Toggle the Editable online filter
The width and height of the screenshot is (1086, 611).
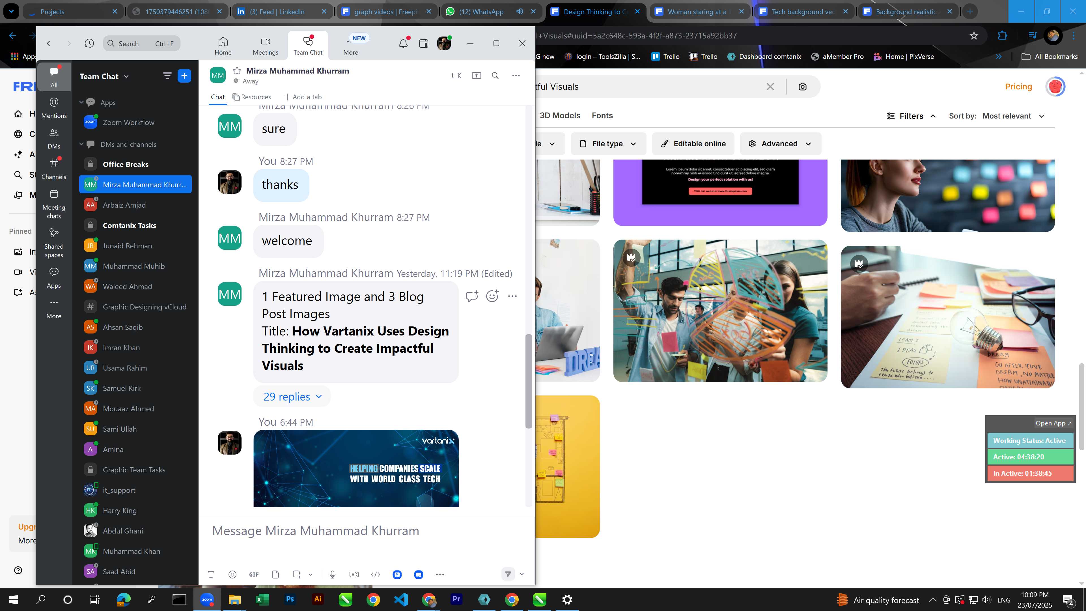click(x=693, y=144)
